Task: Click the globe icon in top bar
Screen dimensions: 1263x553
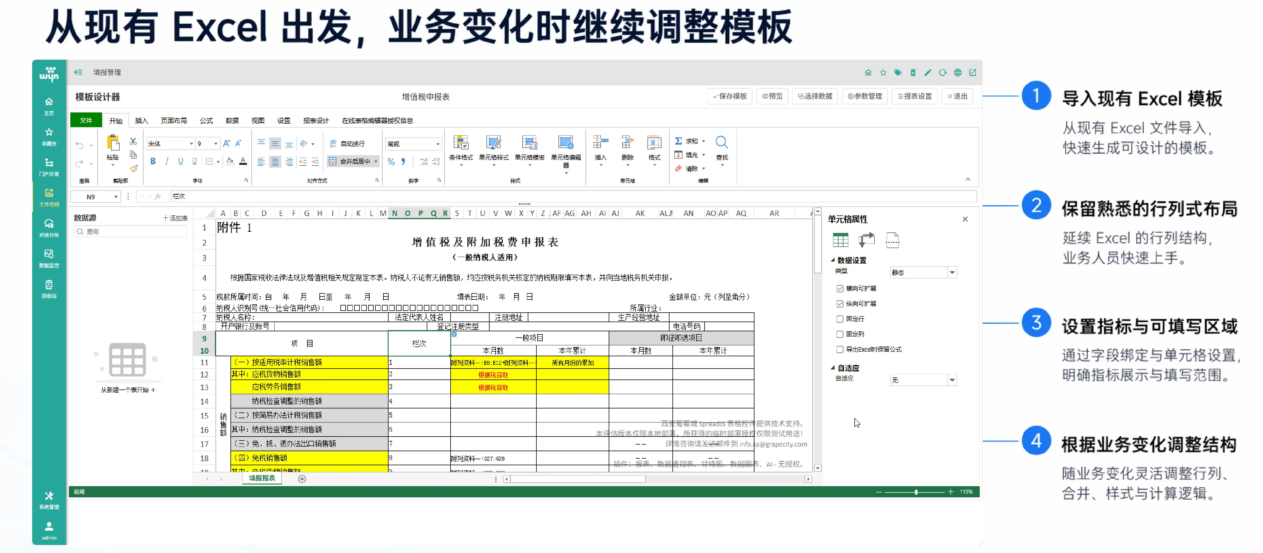Action: click(x=958, y=73)
